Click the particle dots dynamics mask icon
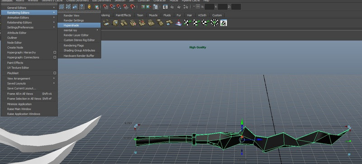The image size is (362, 164). (68, 7)
